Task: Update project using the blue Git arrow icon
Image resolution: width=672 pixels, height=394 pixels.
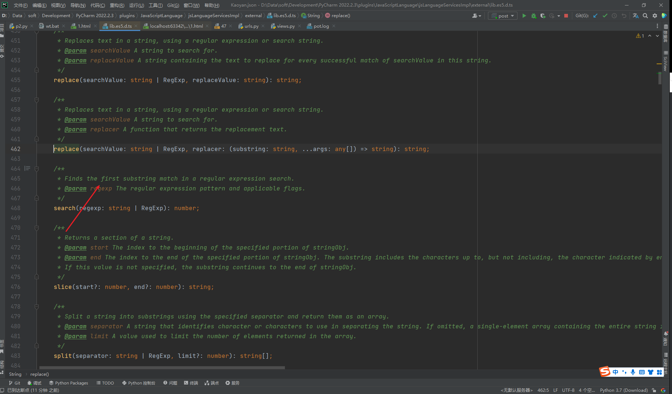Action: coord(596,16)
